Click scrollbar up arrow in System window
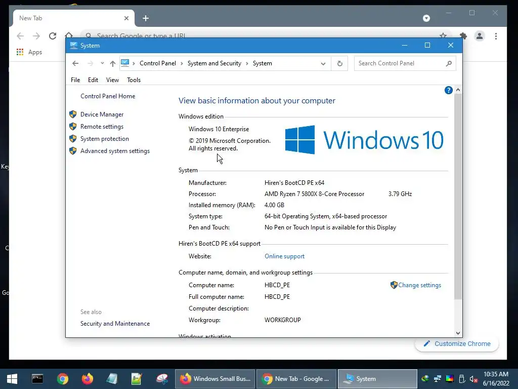This screenshot has width=518, height=389. pyautogui.click(x=458, y=90)
